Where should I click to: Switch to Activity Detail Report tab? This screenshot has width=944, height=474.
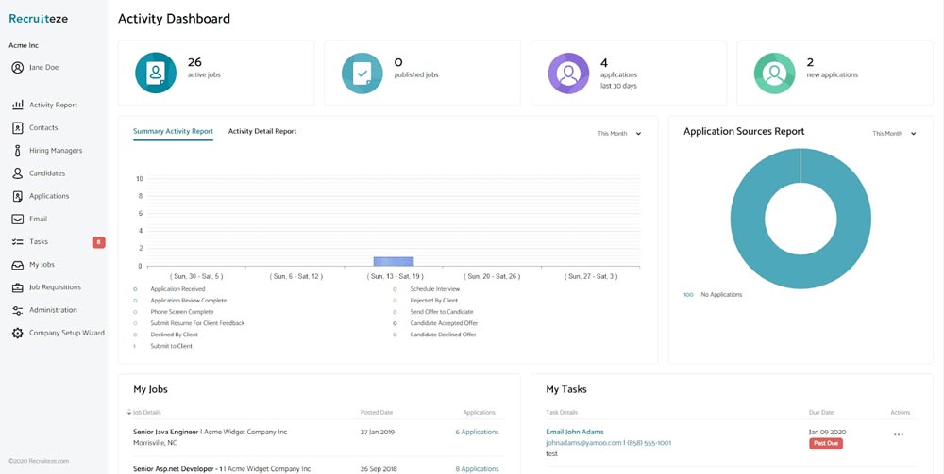(262, 131)
